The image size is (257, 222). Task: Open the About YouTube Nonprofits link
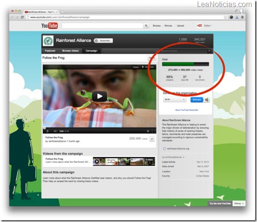[186, 110]
